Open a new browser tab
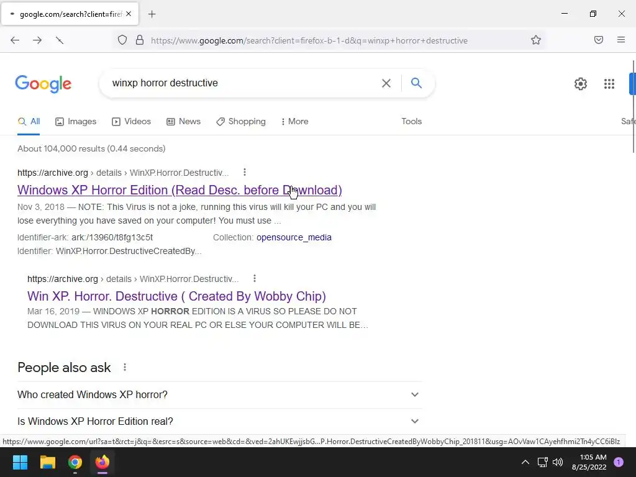636x477 pixels. [152, 14]
